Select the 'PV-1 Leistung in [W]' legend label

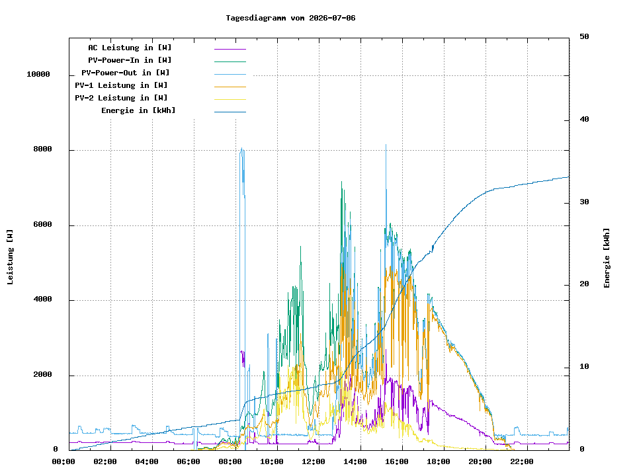pyautogui.click(x=121, y=85)
